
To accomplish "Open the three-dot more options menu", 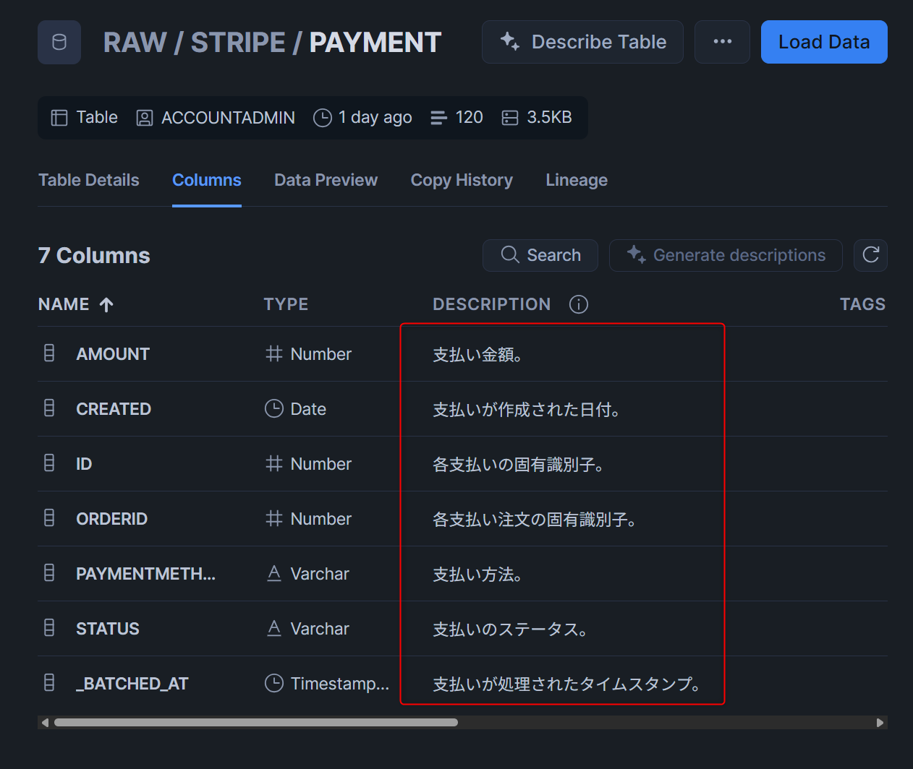I will pos(722,42).
